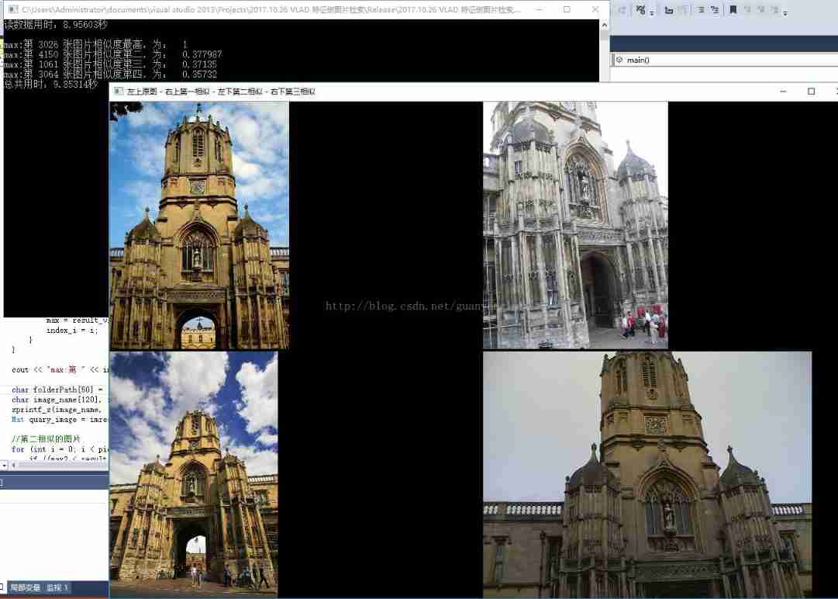Click the scope icon beside main() in navigation bar
838x599 pixels.
click(619, 60)
